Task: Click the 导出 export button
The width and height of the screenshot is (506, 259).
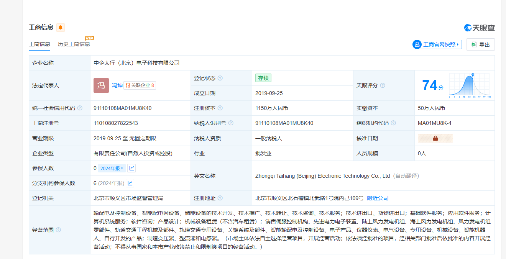Action: tap(481, 44)
